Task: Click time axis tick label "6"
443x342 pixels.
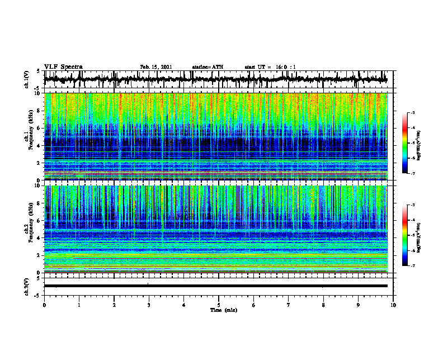Action: [254, 305]
